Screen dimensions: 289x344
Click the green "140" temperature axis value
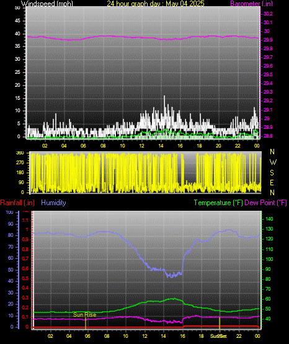[x=270, y=219]
